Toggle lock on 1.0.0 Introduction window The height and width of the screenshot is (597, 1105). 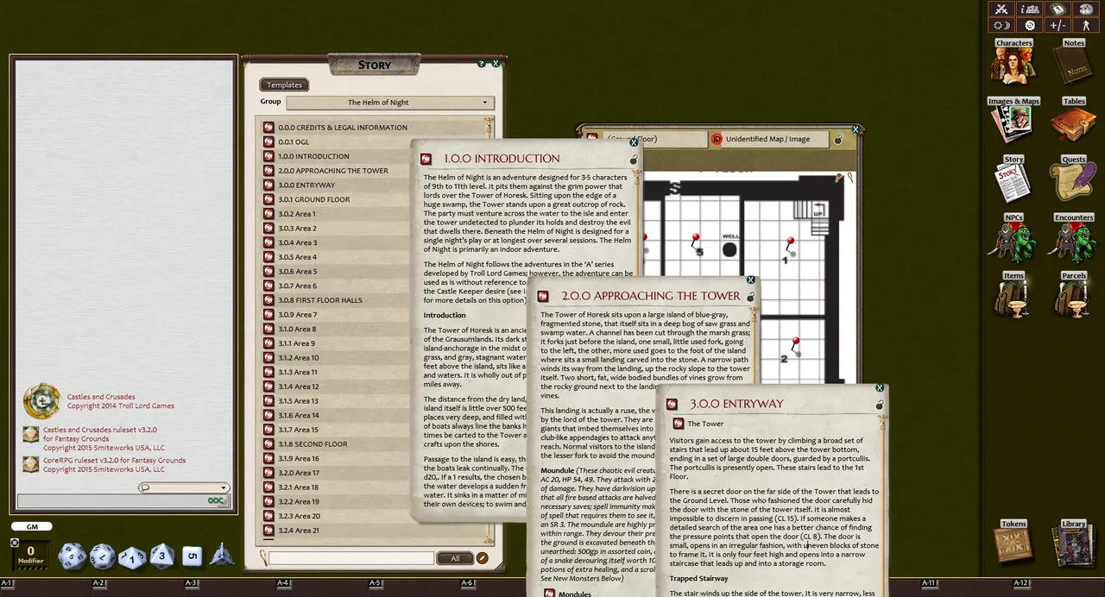pos(634,160)
